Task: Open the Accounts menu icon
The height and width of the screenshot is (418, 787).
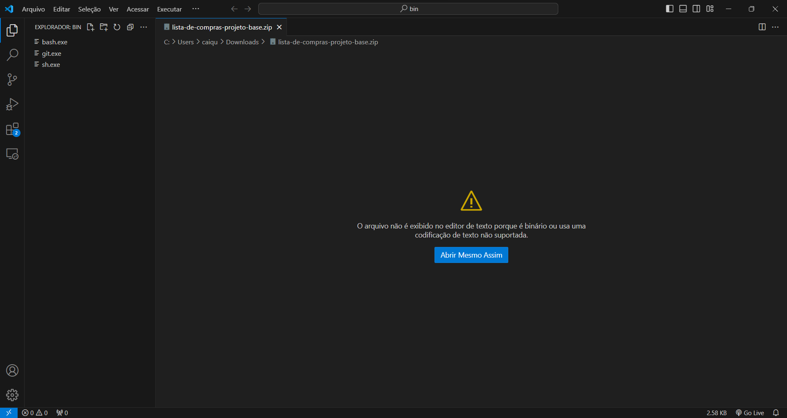Action: click(x=12, y=370)
